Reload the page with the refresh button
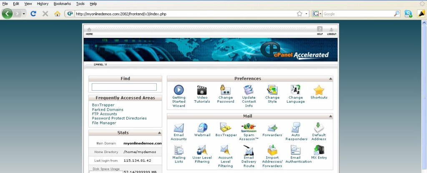This screenshot has width=427, height=173. [x=33, y=14]
